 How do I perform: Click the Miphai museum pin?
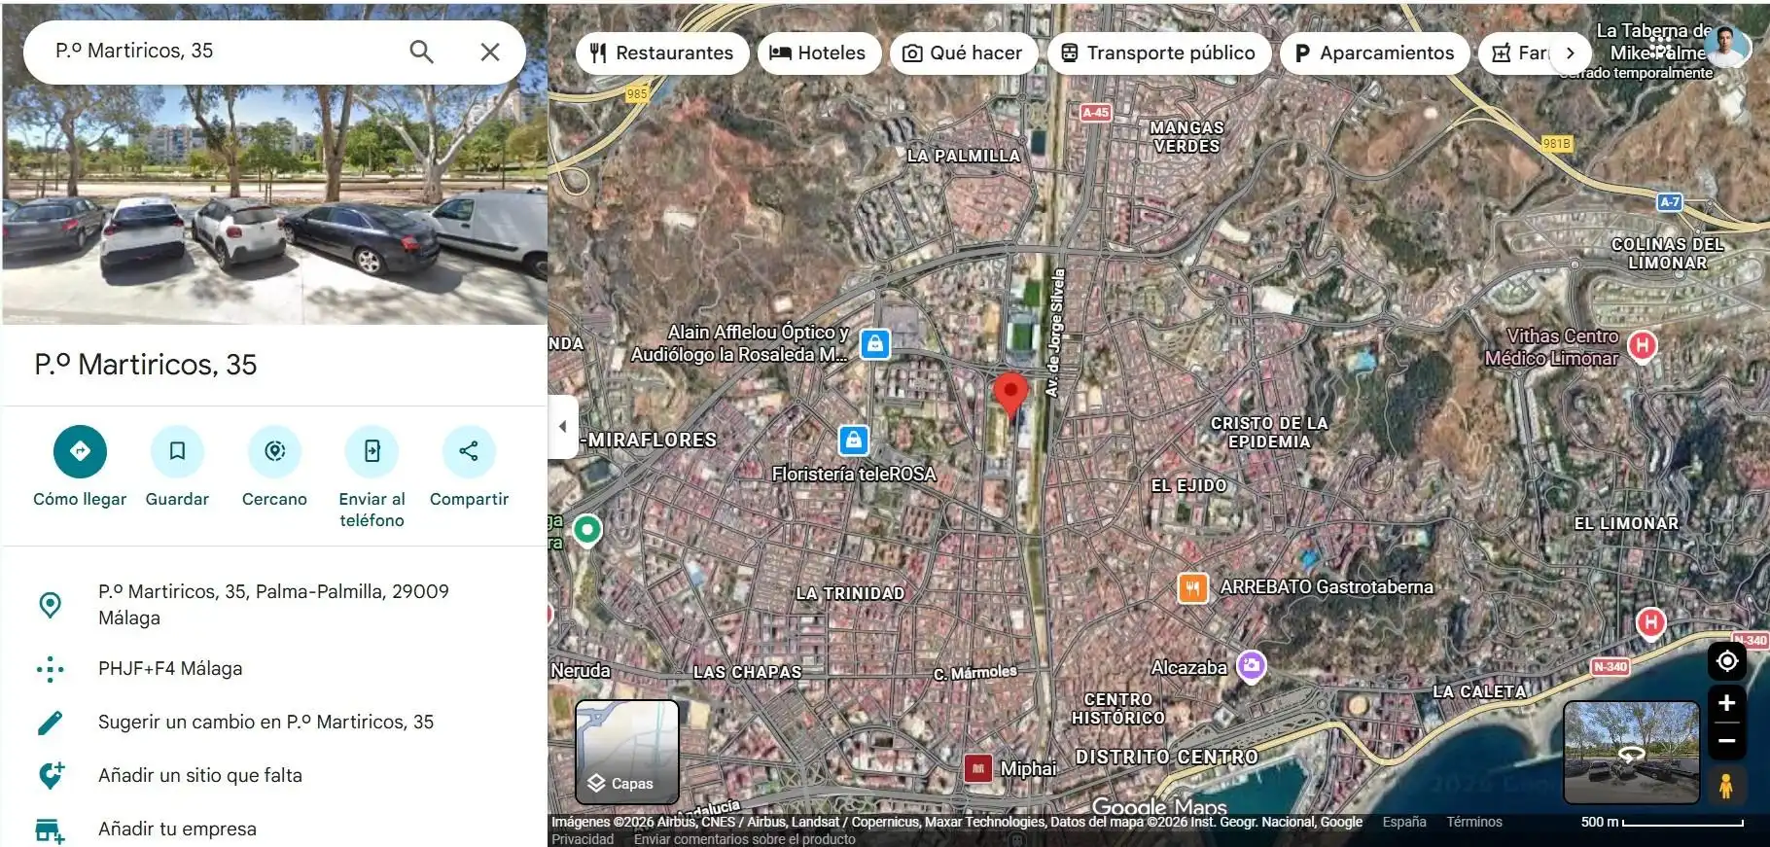pos(978,768)
